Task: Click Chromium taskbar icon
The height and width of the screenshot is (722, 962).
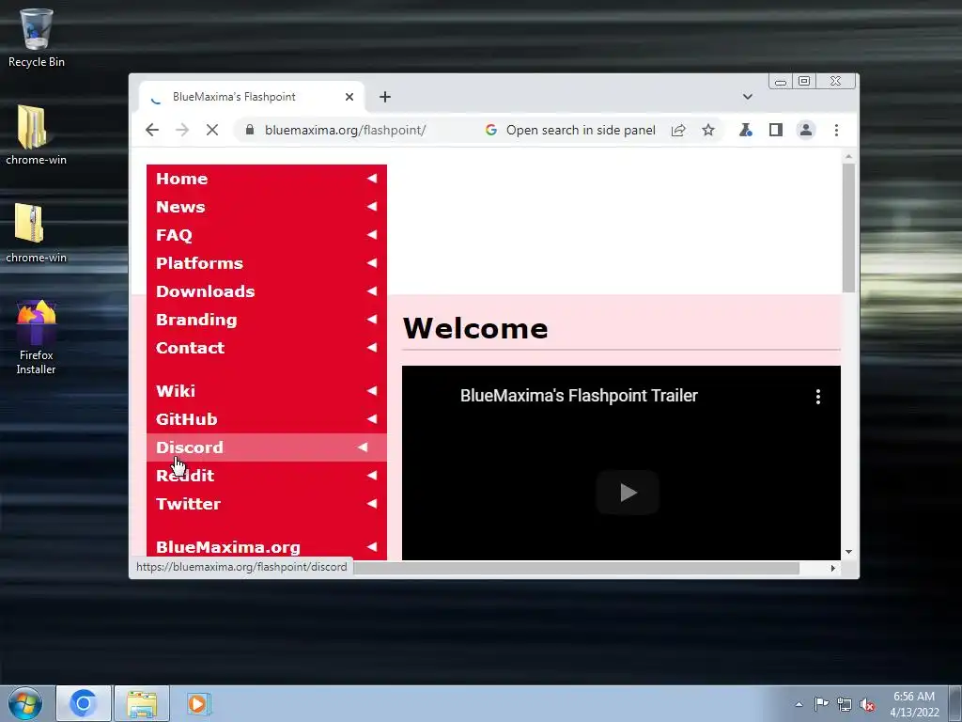Action: (x=84, y=703)
